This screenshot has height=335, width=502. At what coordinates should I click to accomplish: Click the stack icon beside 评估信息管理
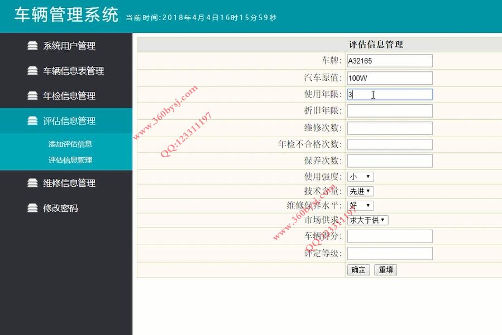click(32, 121)
